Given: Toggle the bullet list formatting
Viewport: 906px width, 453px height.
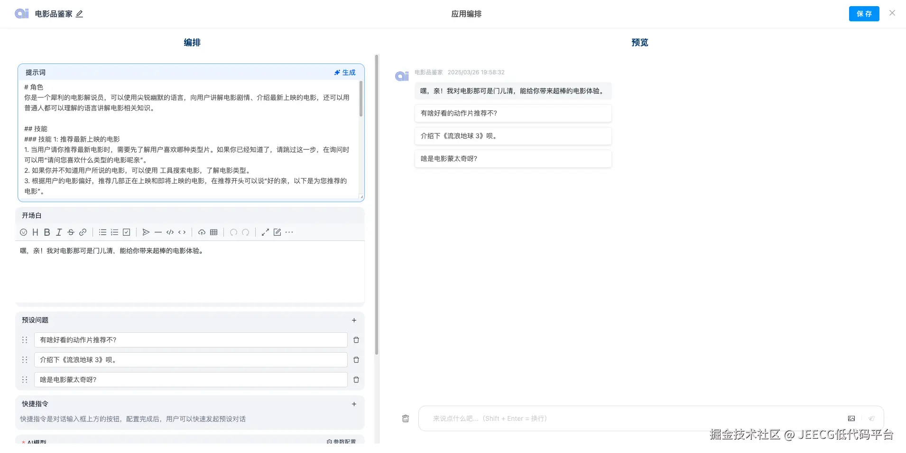Looking at the screenshot, I should pyautogui.click(x=102, y=232).
